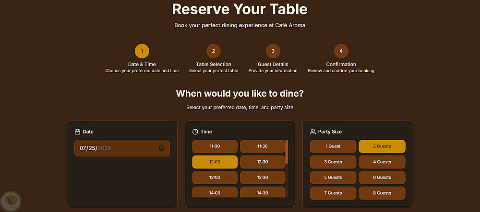Set party size to 4 Guests
480x212 pixels.
tap(382, 162)
